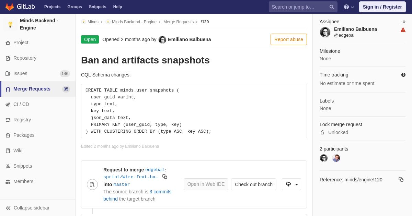Open the 3 commits behind link
Viewport: 412px width, 216px height.
coord(137,195)
